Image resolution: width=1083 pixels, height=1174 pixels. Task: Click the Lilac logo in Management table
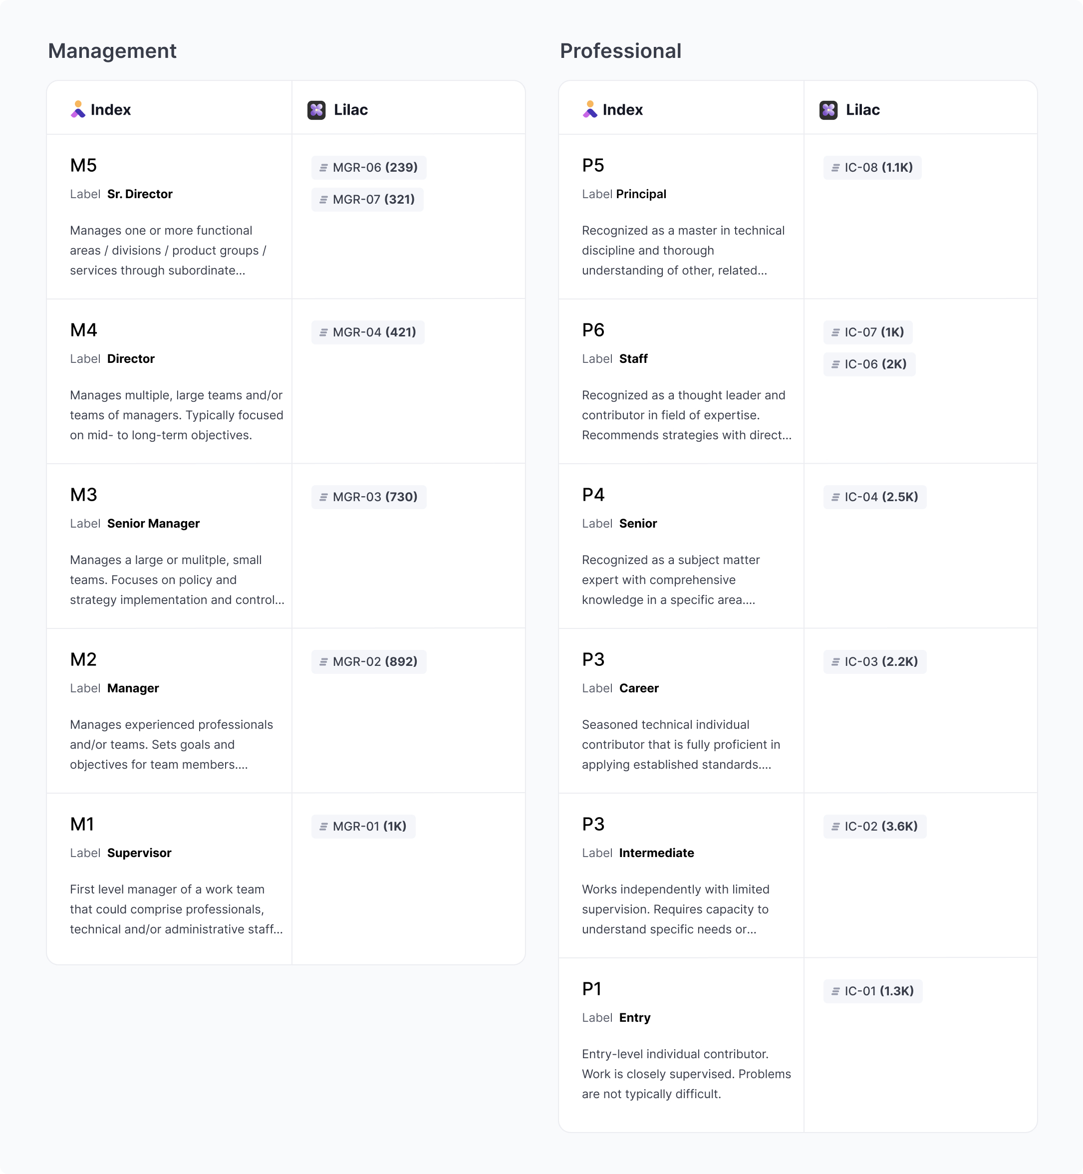[316, 110]
